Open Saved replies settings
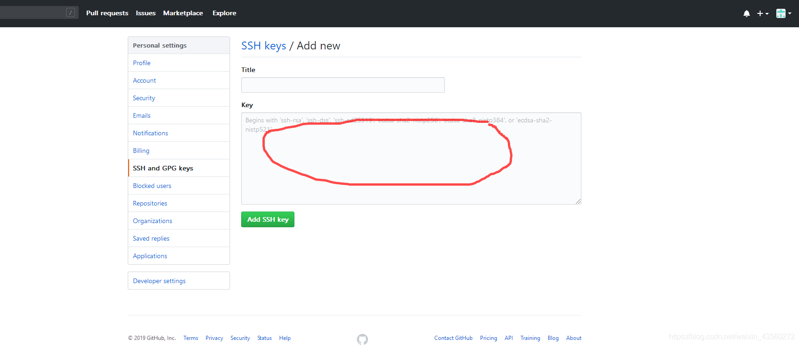Image resolution: width=799 pixels, height=345 pixels. pos(179,238)
